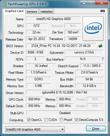
Task: Switch to the Validation tab
Action: click(47, 12)
